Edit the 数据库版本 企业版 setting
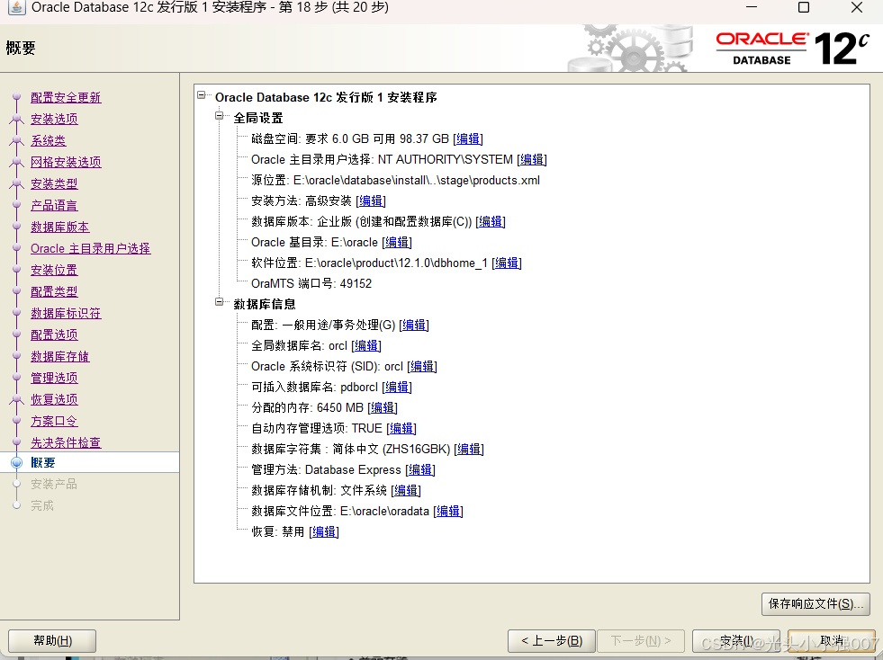The width and height of the screenshot is (883, 660). (491, 222)
